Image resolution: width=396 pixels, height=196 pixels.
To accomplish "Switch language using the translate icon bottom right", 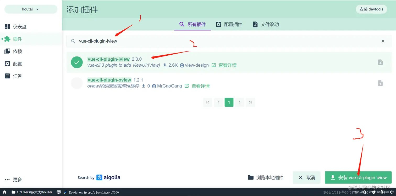I will (x=383, y=193).
